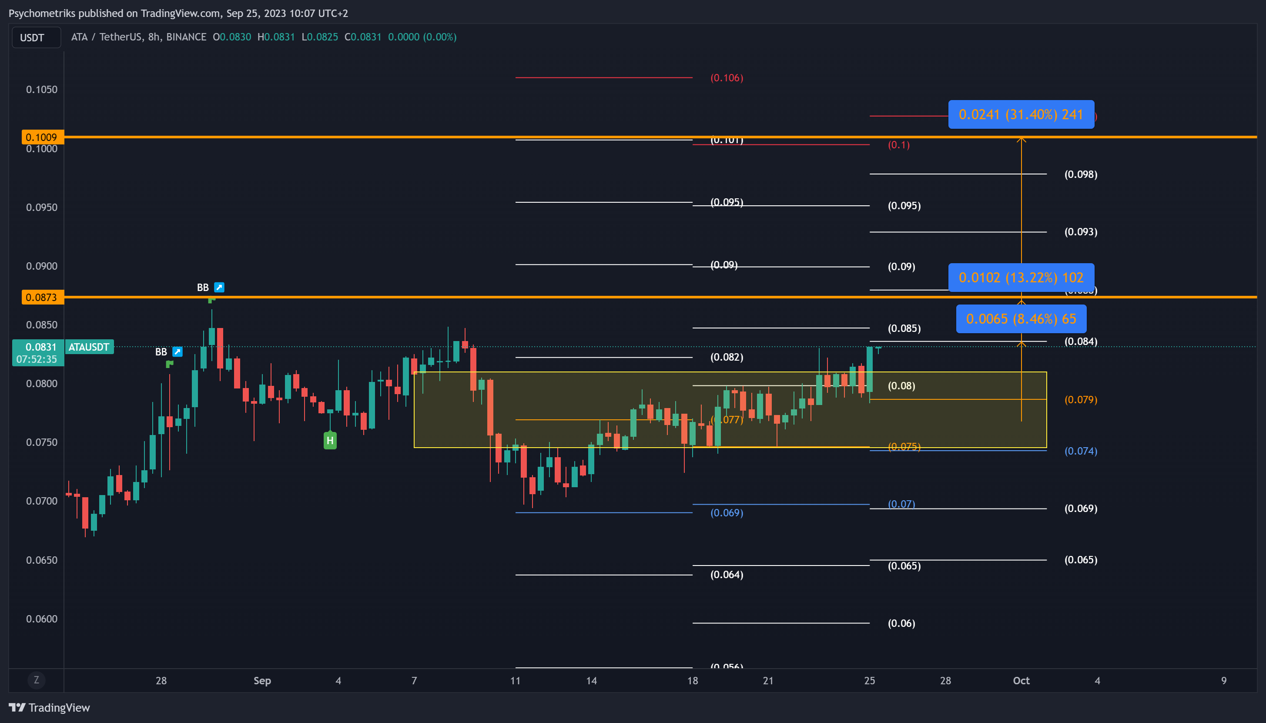Click the high value H0.0831

[x=276, y=37]
